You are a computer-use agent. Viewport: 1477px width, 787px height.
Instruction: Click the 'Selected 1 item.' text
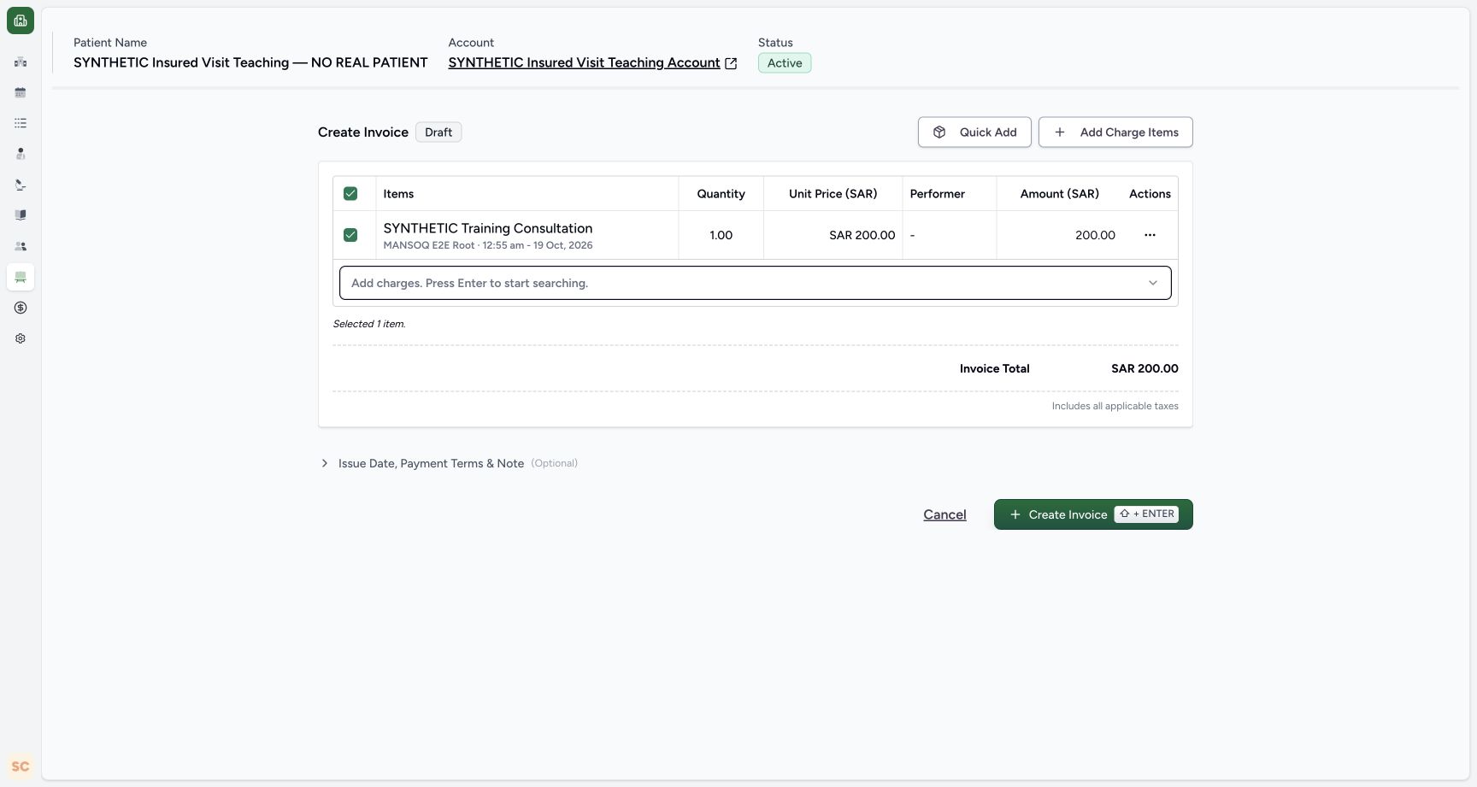(369, 324)
